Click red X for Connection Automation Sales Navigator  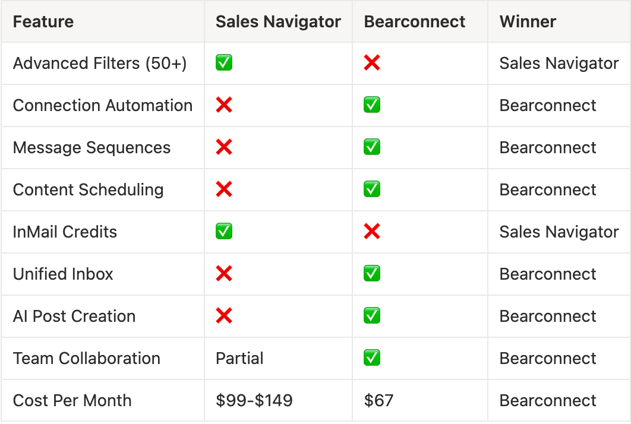(224, 105)
